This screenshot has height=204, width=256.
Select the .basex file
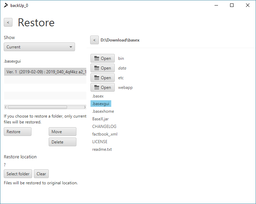[x=98, y=96]
